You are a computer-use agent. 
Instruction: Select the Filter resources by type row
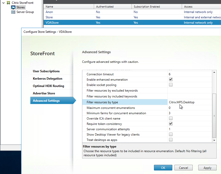[x=147, y=102]
